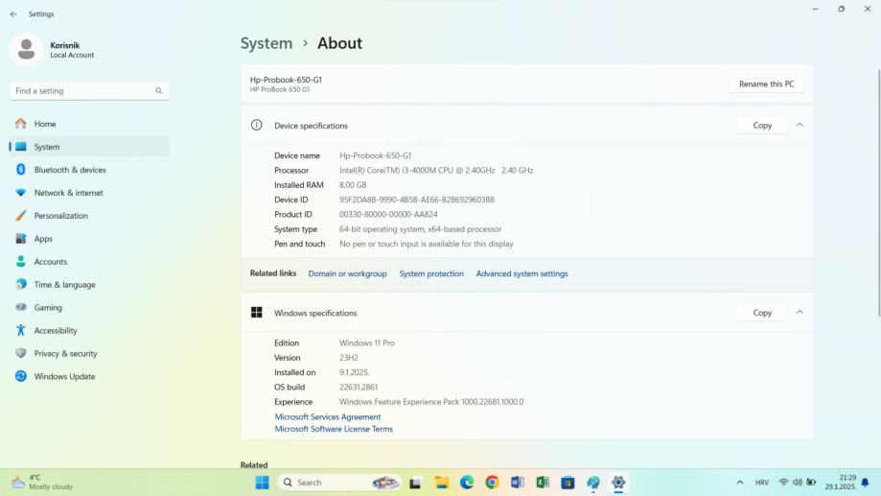Image resolution: width=881 pixels, height=496 pixels.
Task: Show hidden system tray icons
Action: (x=740, y=483)
